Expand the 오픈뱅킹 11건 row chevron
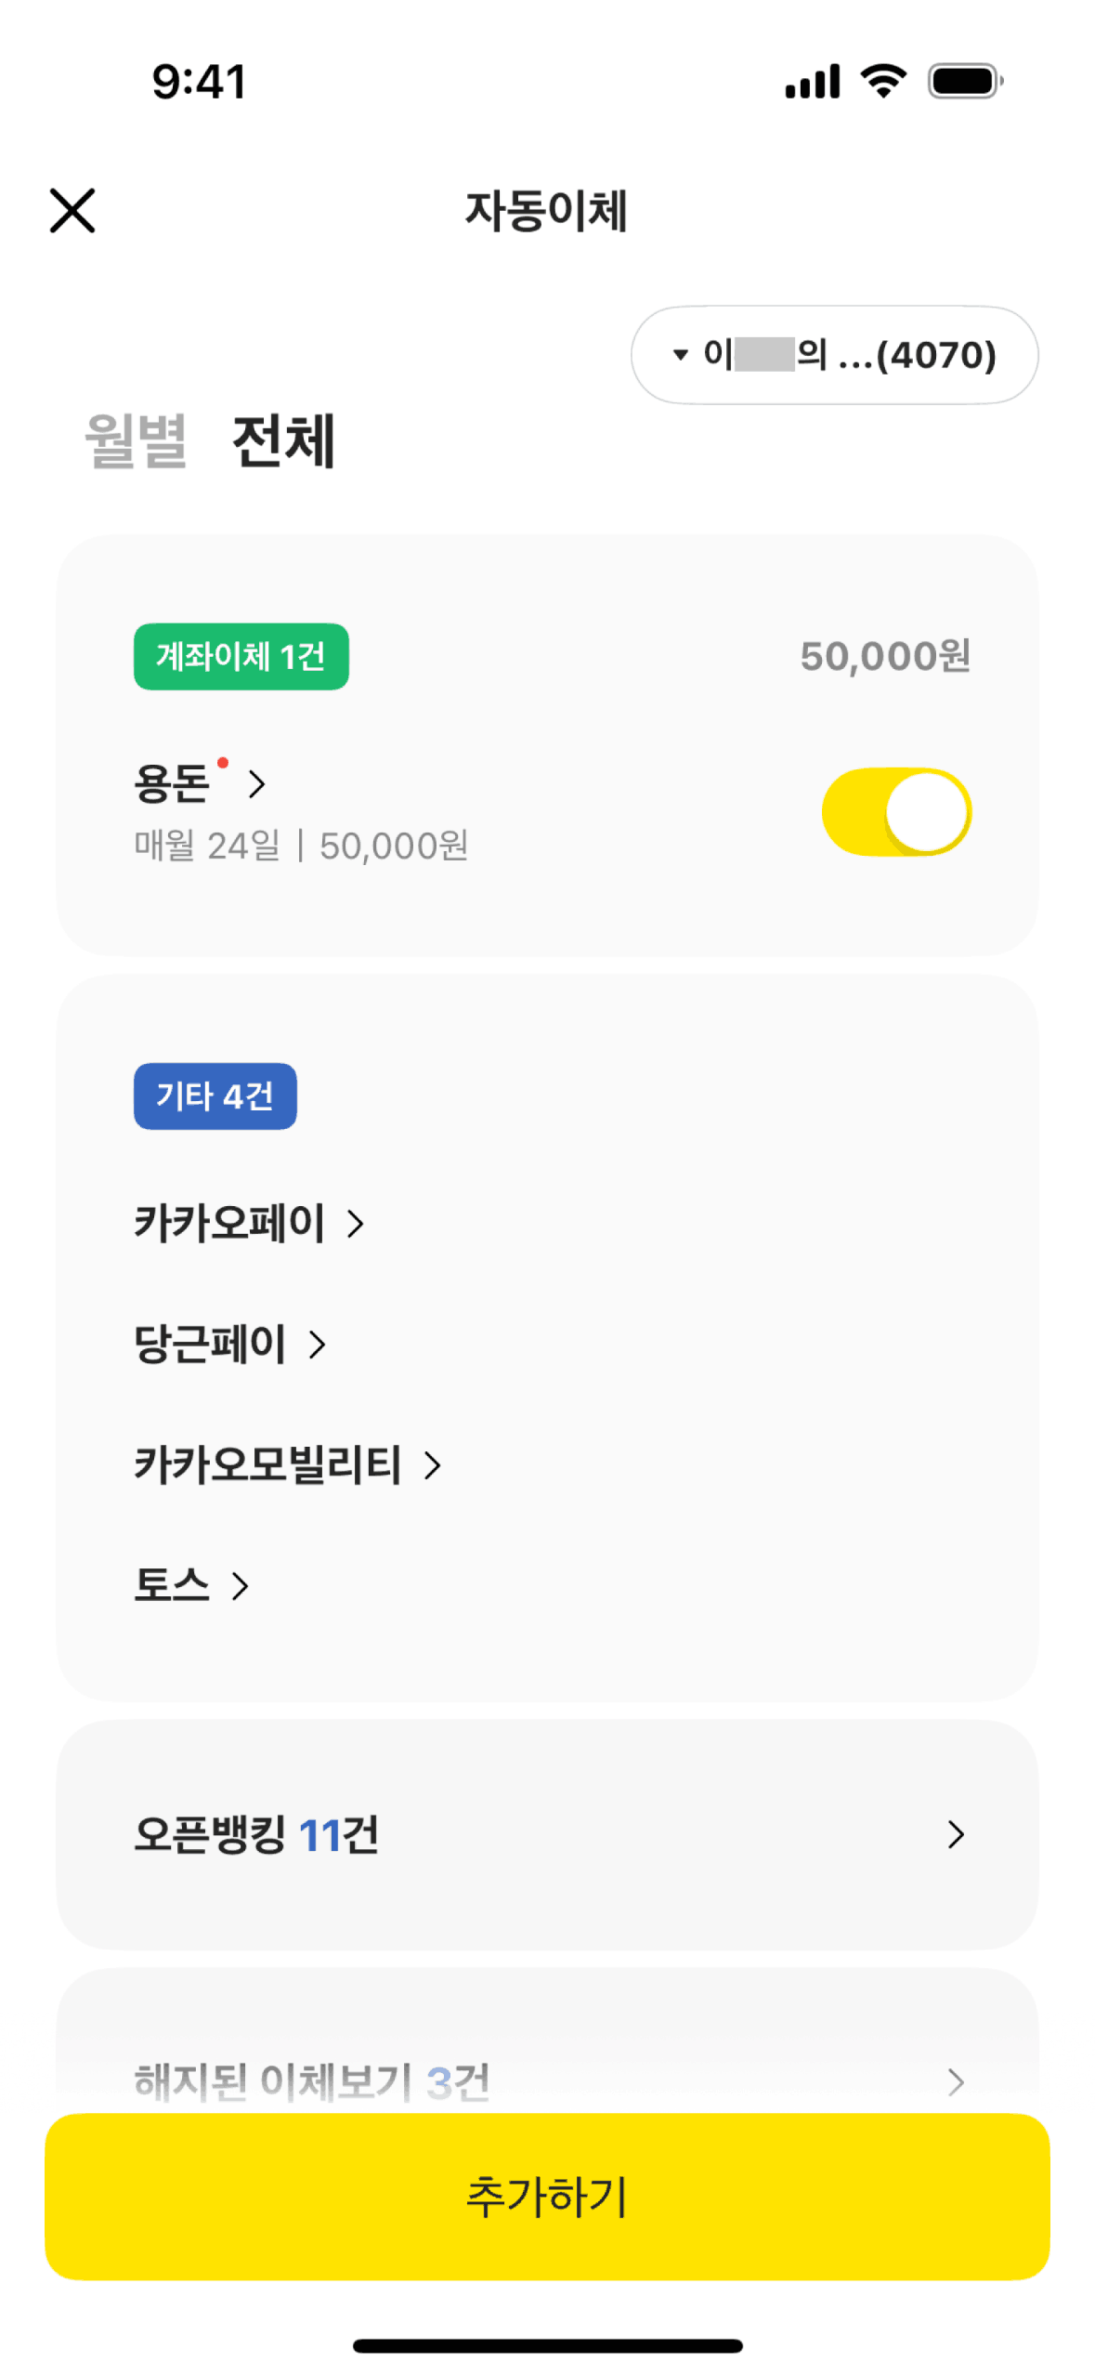 [955, 1833]
